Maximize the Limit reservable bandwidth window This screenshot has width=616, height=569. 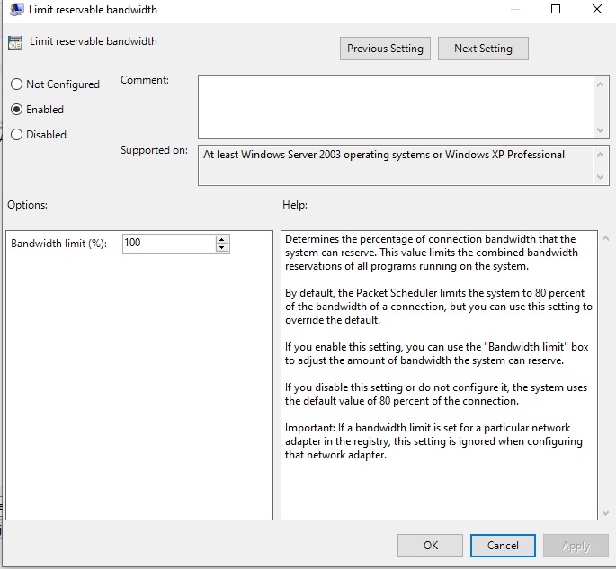coord(556,10)
